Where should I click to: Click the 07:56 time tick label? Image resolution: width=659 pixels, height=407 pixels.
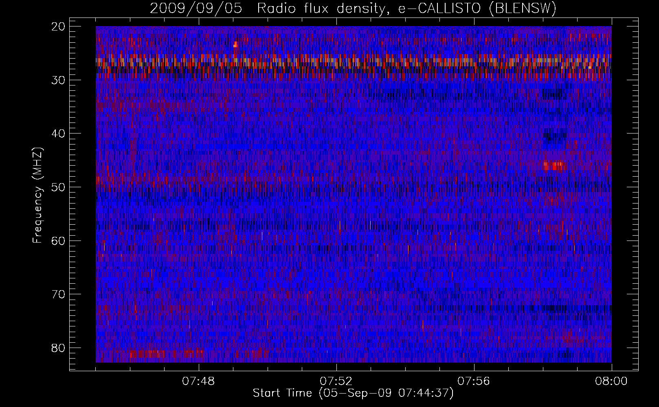(x=474, y=381)
